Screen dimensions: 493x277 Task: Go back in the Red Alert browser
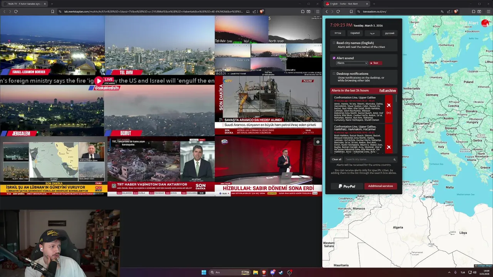pos(327,12)
